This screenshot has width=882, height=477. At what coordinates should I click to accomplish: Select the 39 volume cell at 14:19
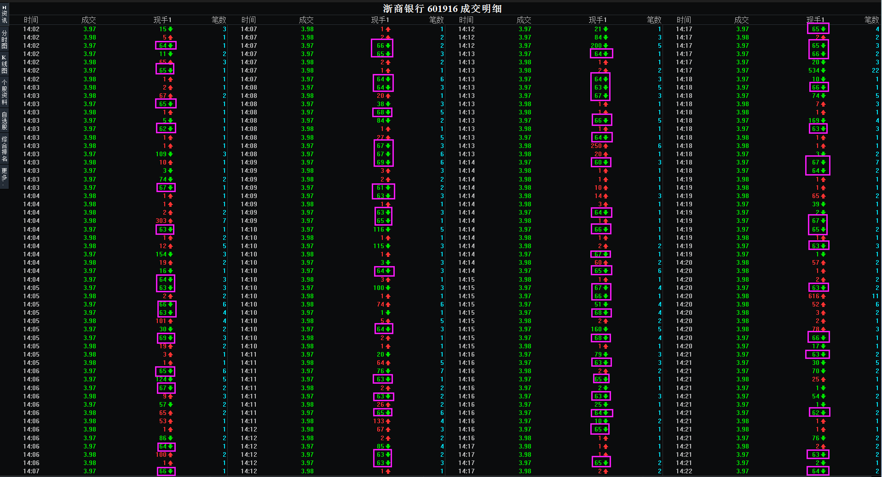tap(819, 204)
